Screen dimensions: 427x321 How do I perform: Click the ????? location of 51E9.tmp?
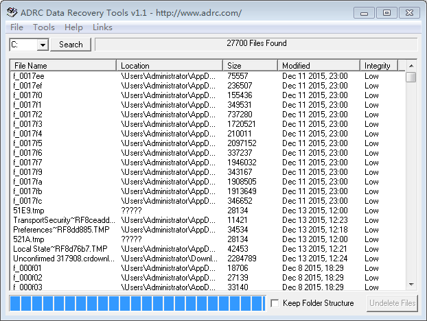131,211
